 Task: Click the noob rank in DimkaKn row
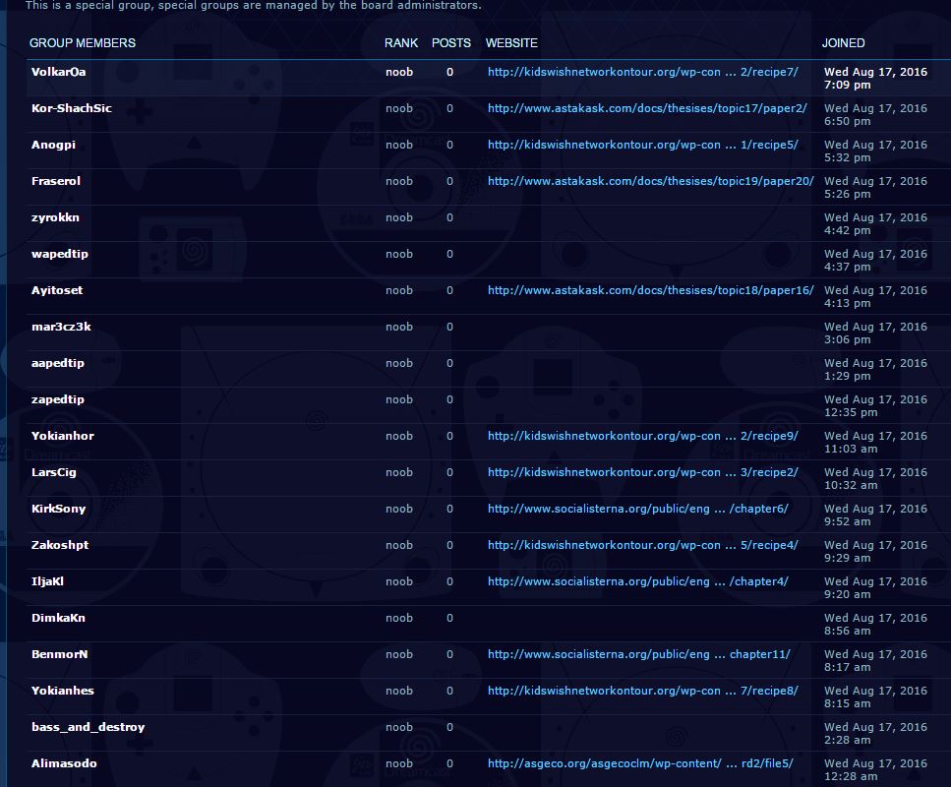point(399,619)
